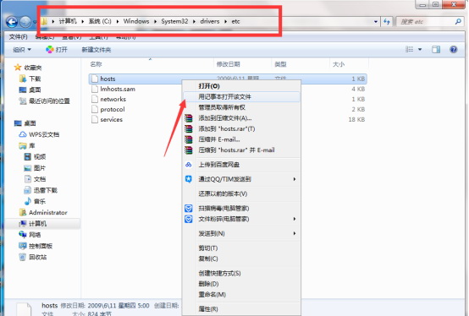Open 最近访问的位置 in sidebar
469x316 pixels.
click(x=45, y=101)
